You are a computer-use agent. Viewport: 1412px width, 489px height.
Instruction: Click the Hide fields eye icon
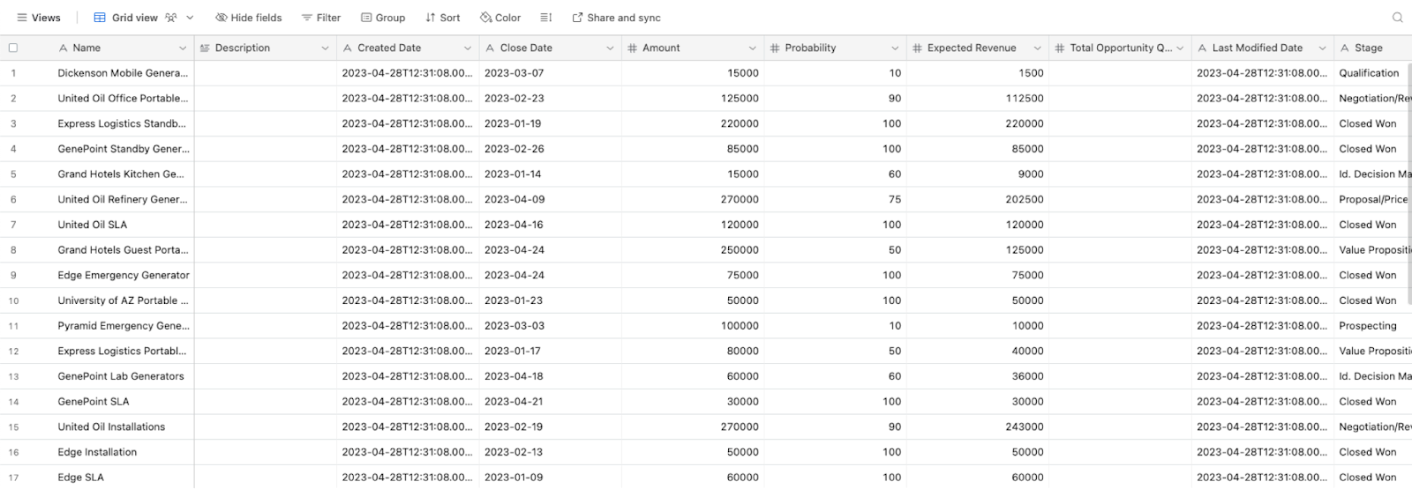(x=222, y=18)
